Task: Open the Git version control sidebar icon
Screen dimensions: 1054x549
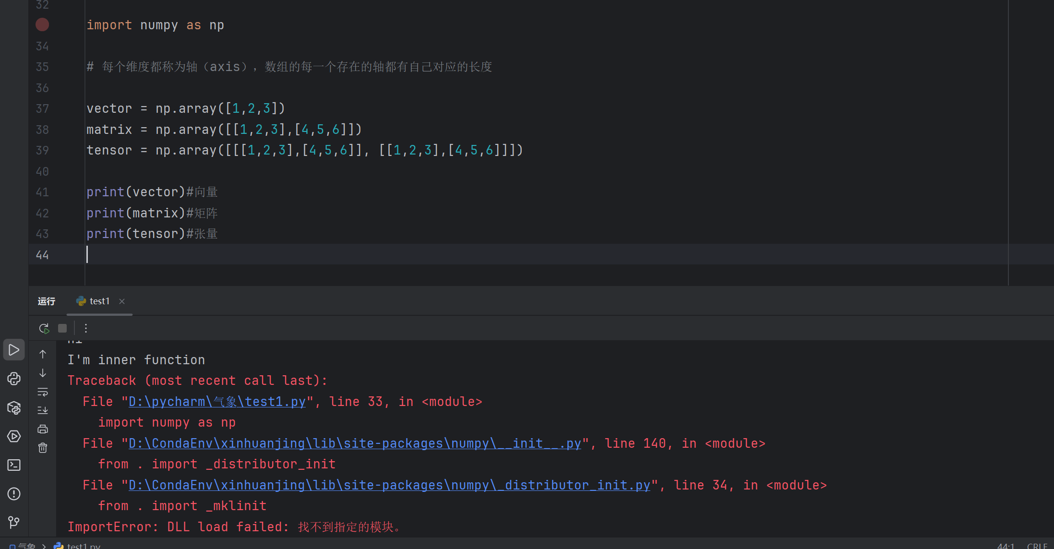Action: click(14, 522)
